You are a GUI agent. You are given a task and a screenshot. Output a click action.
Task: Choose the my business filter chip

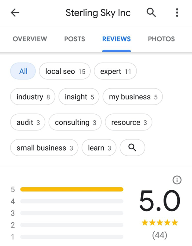(133, 97)
